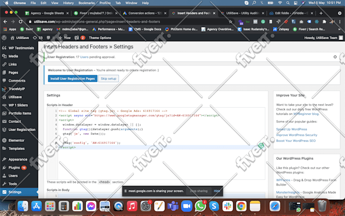345x216 pixels.
Task: Close the Insert Headers and Footers tab
Action: 214,13
